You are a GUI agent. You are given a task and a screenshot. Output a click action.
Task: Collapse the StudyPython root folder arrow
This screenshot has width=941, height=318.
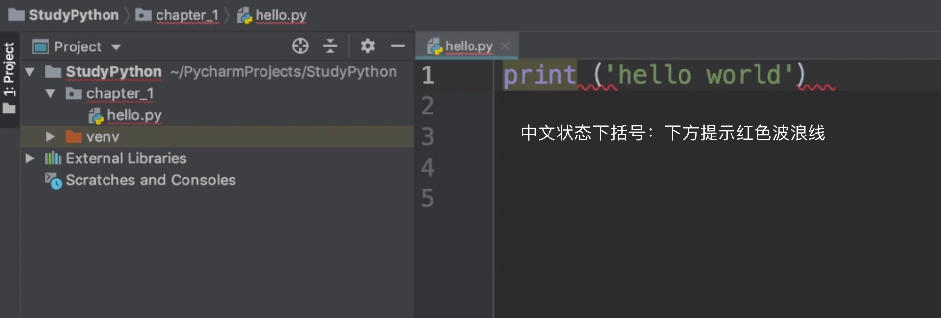(30, 72)
